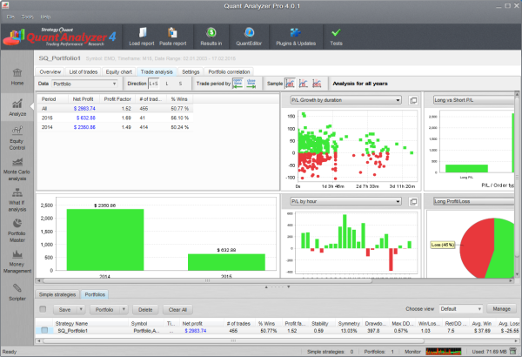Click the vertical scrollbar of the charts area
This screenshot has width=522, height=357.
point(517,177)
